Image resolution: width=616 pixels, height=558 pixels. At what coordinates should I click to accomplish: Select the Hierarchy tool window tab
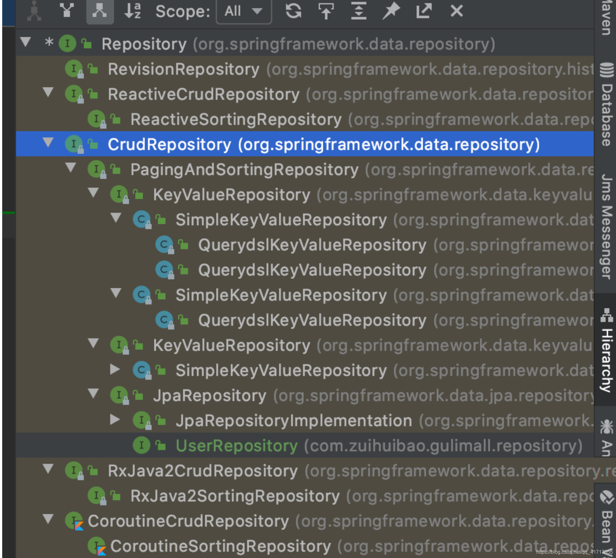606,350
